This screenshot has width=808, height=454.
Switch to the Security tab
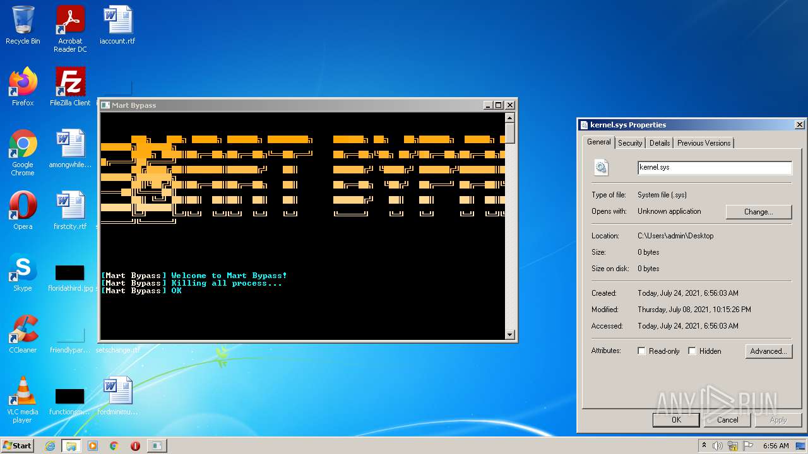pos(630,143)
